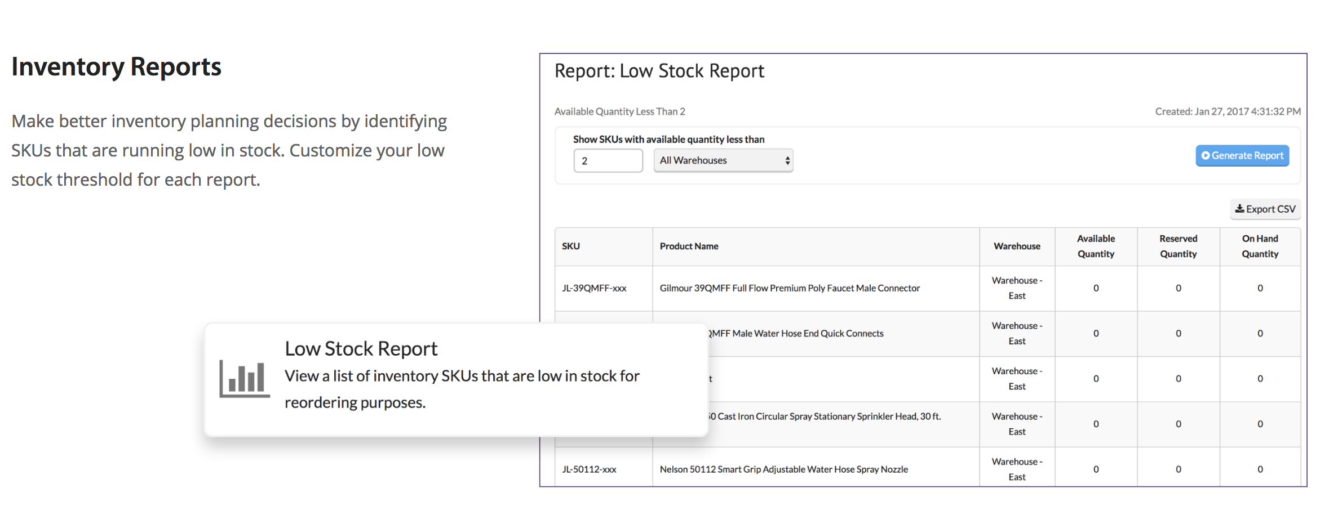1329x520 pixels.
Task: Click the Warehouse column header
Action: (x=1017, y=246)
